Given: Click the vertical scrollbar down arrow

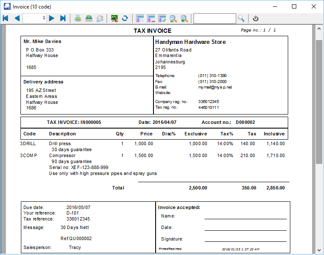Looking at the screenshot, I should [x=319, y=250].
